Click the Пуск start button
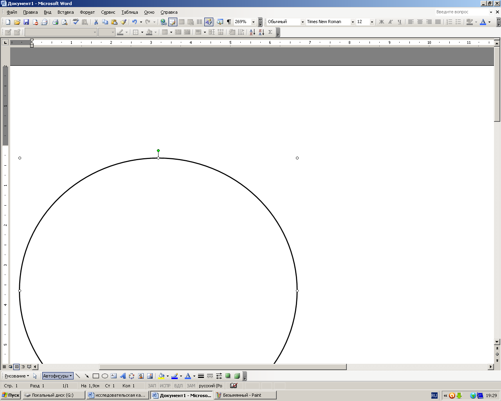Viewport: 501px width, 401px height. (11, 395)
